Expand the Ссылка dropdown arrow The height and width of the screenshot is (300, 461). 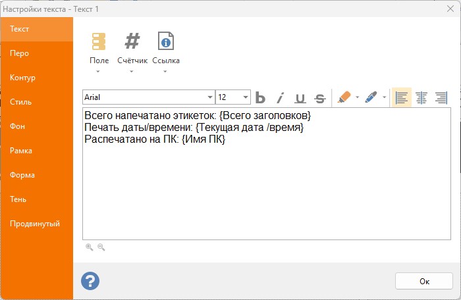(165, 72)
